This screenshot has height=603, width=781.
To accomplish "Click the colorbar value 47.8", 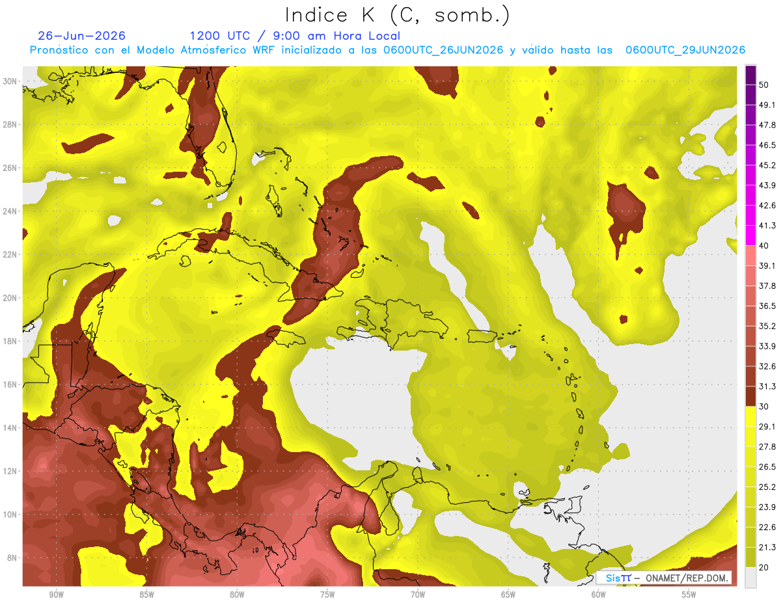I will pyautogui.click(x=767, y=125).
